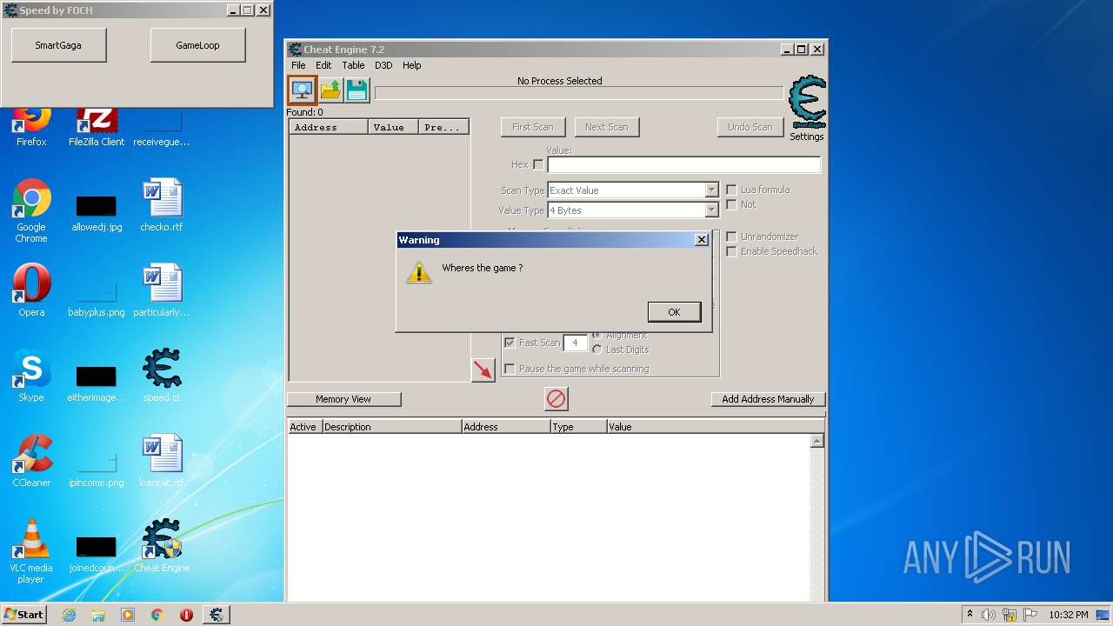Click the red arrow add-to-list icon
This screenshot has width=1113, height=626.
pyautogui.click(x=483, y=370)
